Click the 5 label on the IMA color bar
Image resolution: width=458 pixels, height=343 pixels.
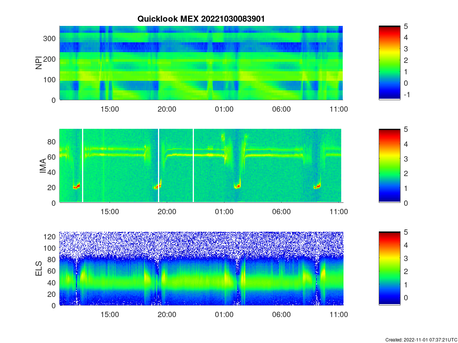click(406, 129)
